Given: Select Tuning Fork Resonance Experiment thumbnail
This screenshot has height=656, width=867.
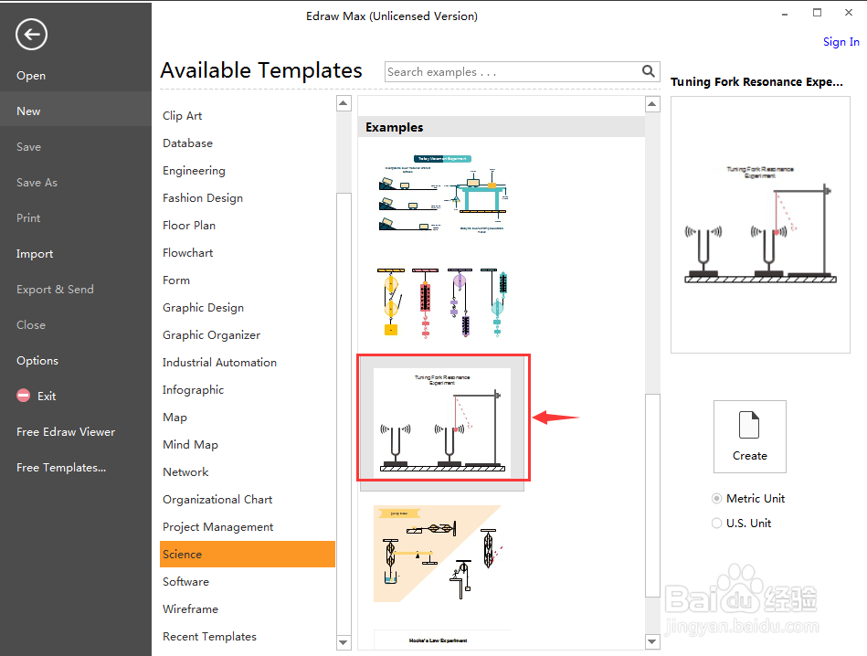Looking at the screenshot, I should click(x=442, y=423).
